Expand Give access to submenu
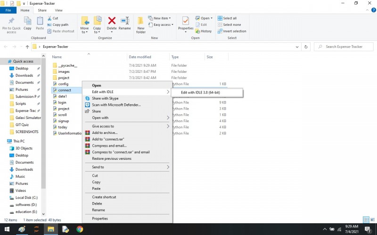The height and width of the screenshot is (235, 377). pos(127,126)
